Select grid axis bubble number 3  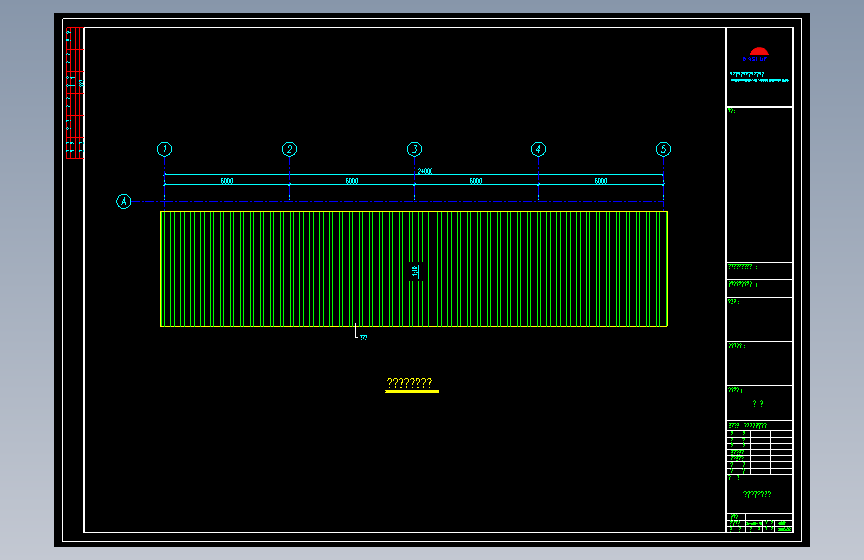(x=414, y=149)
